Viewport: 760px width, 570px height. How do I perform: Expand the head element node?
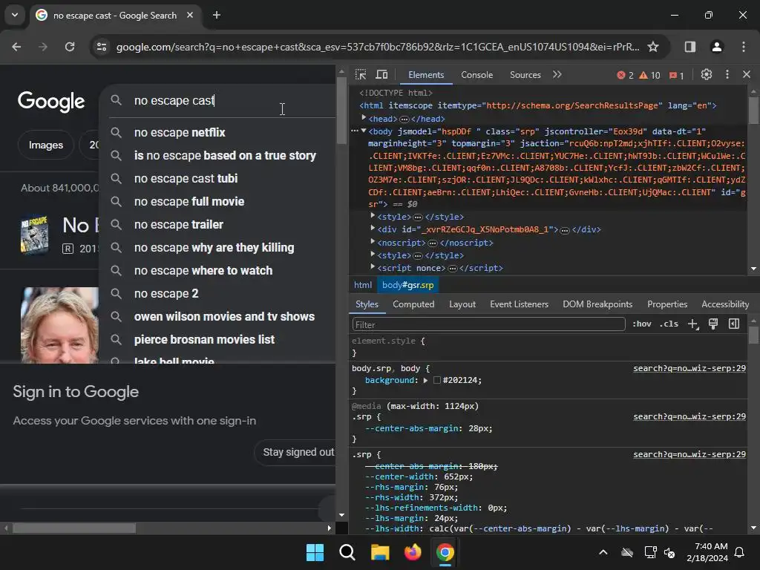(364, 118)
